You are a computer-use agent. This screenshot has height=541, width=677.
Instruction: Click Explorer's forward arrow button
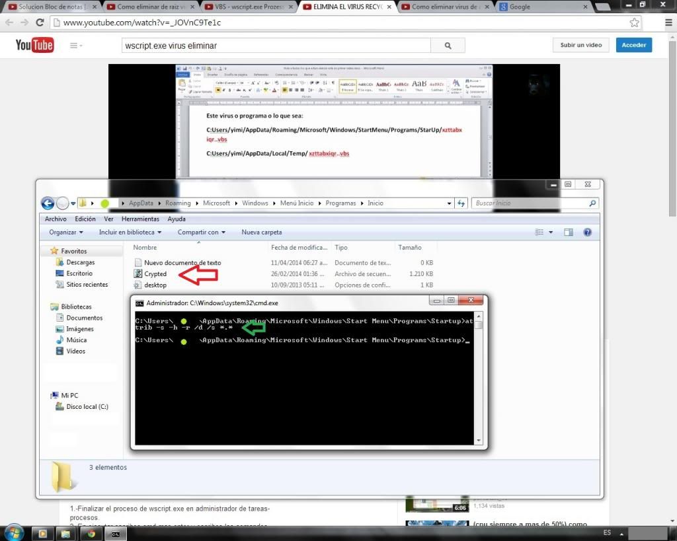click(x=62, y=203)
